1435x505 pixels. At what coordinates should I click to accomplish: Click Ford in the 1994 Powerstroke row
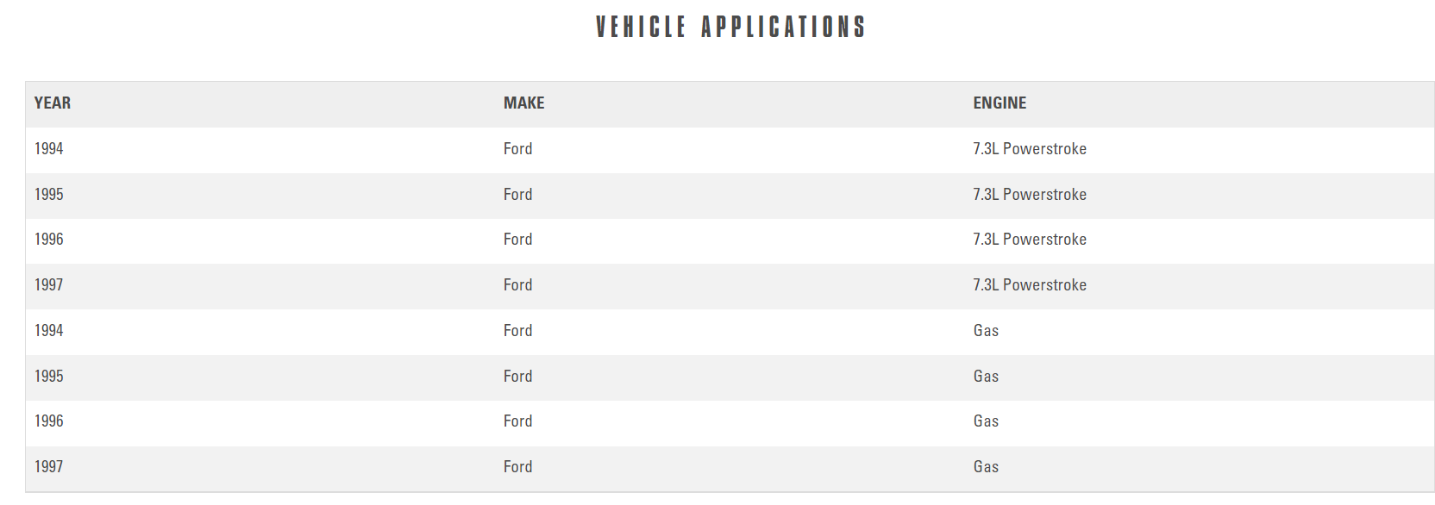pyautogui.click(x=517, y=149)
